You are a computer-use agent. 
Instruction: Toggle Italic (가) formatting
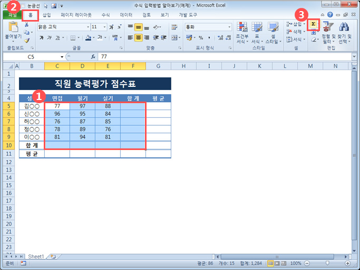(x=49, y=37)
